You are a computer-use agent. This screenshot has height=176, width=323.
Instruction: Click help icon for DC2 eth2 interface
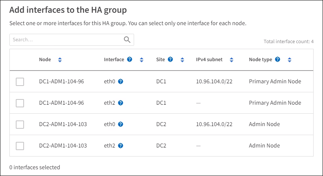pyautogui.click(x=121, y=146)
